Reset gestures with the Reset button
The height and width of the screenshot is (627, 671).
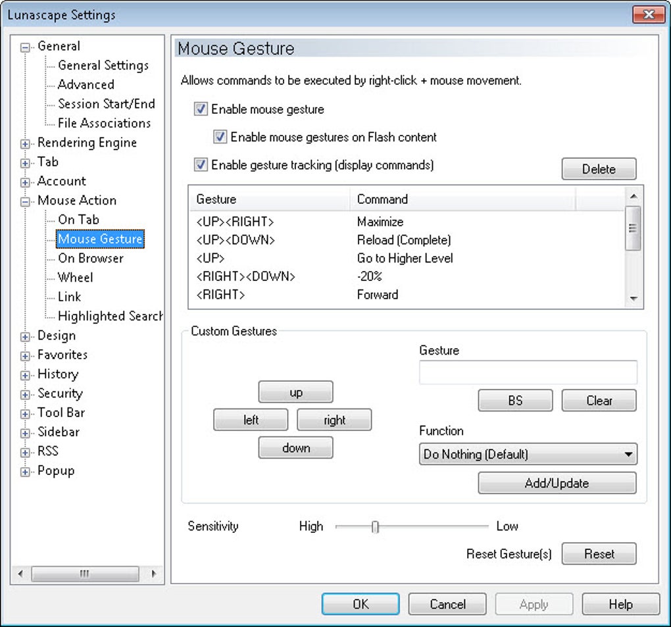(599, 554)
